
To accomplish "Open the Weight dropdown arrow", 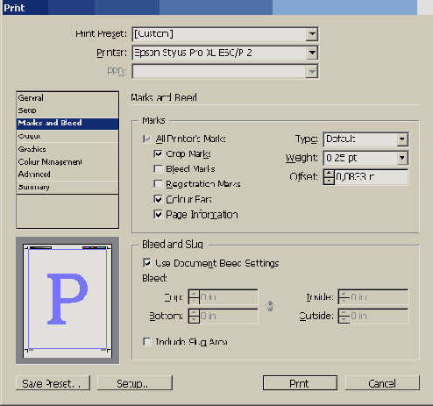I will click(x=402, y=158).
